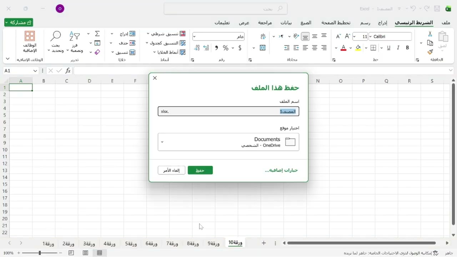Open خيارات إضافية more options link
The image size is (457, 257).
tap(281, 170)
